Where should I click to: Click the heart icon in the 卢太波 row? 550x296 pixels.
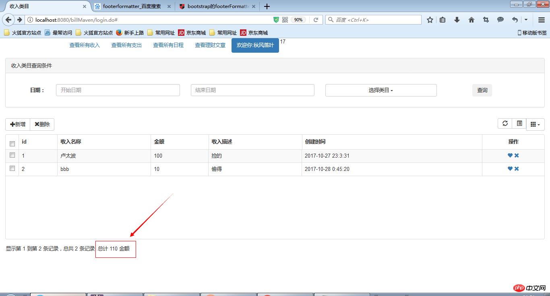point(510,156)
